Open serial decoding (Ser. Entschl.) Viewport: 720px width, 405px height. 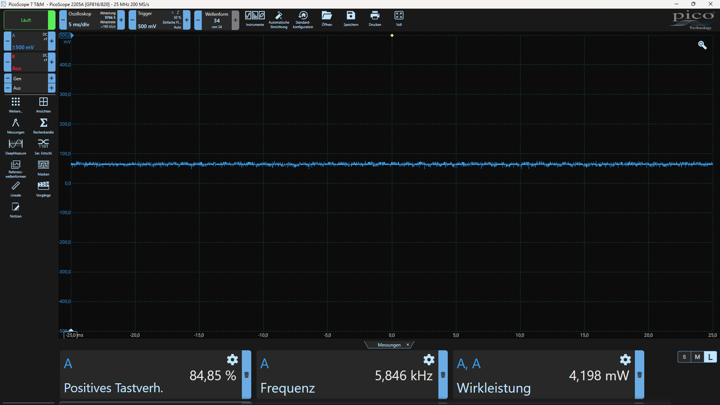[x=43, y=147]
